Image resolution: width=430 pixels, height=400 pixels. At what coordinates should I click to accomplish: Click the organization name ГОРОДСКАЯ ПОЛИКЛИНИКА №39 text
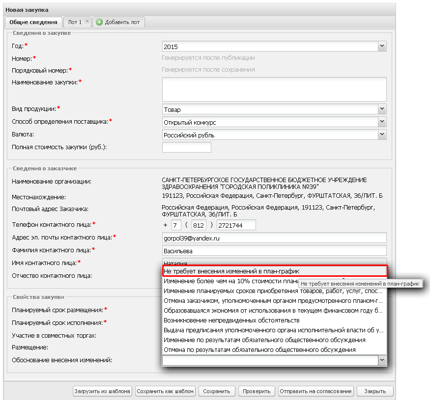270,187
